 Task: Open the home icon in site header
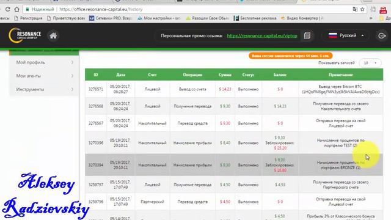[53, 35]
